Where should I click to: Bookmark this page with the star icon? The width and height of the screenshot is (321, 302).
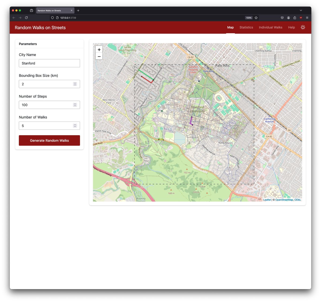tap(256, 18)
